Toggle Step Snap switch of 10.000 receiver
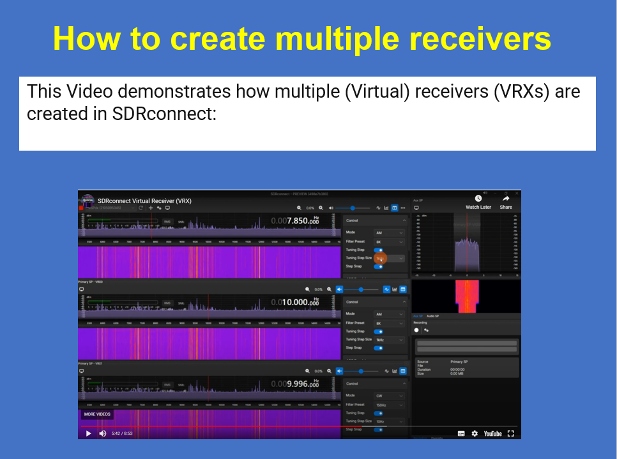The height and width of the screenshot is (459, 617). tap(379, 348)
